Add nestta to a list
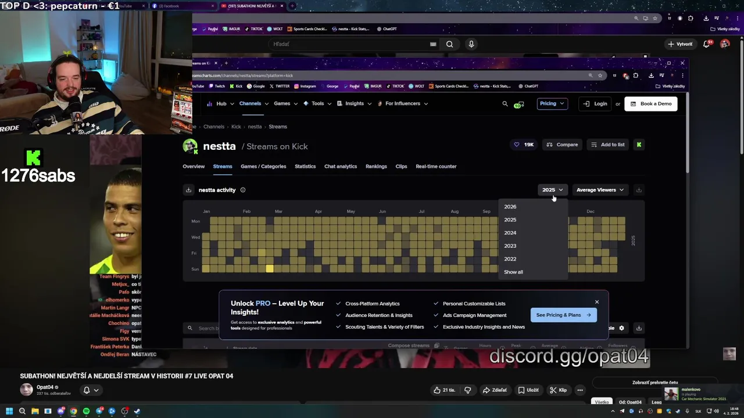Viewport: 744px width, 418px height. tap(607, 145)
